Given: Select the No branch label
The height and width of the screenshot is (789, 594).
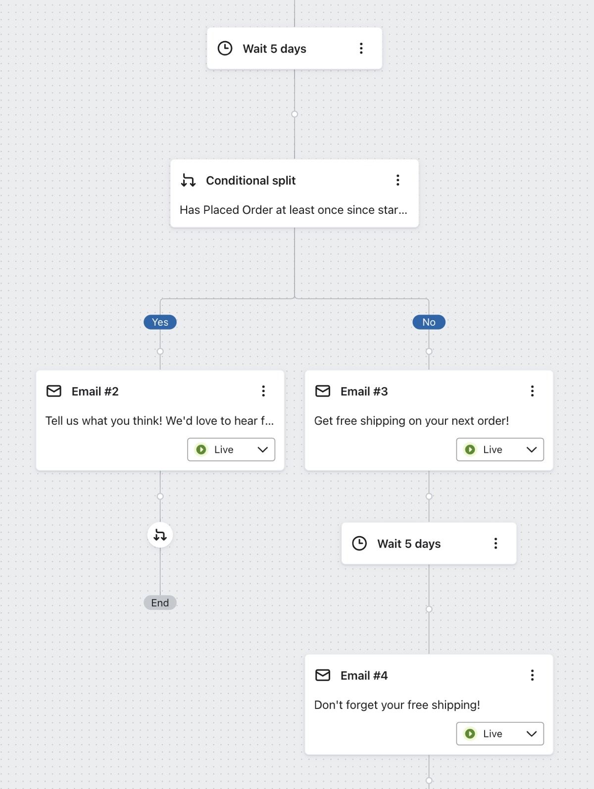Looking at the screenshot, I should click(428, 322).
